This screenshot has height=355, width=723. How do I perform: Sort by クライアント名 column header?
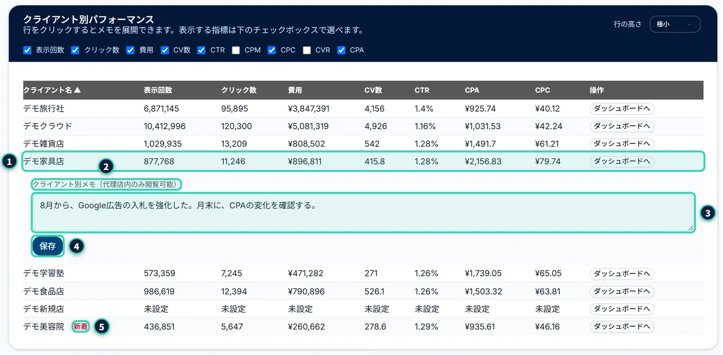tap(52, 90)
